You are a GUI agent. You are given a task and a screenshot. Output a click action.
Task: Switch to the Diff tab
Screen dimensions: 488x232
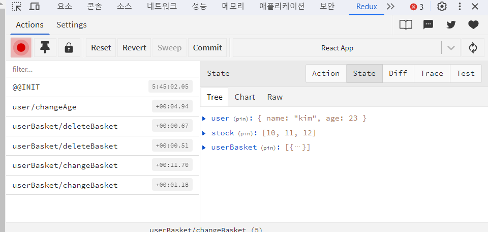tap(398, 73)
